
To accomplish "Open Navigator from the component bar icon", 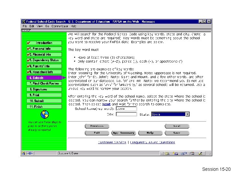I will coord(167,153).
